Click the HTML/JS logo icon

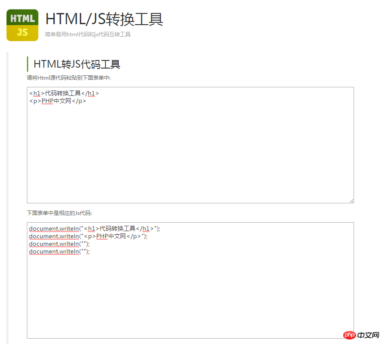[22, 25]
